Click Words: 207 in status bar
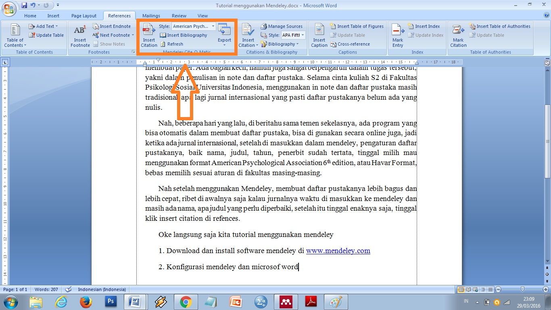 click(46, 289)
